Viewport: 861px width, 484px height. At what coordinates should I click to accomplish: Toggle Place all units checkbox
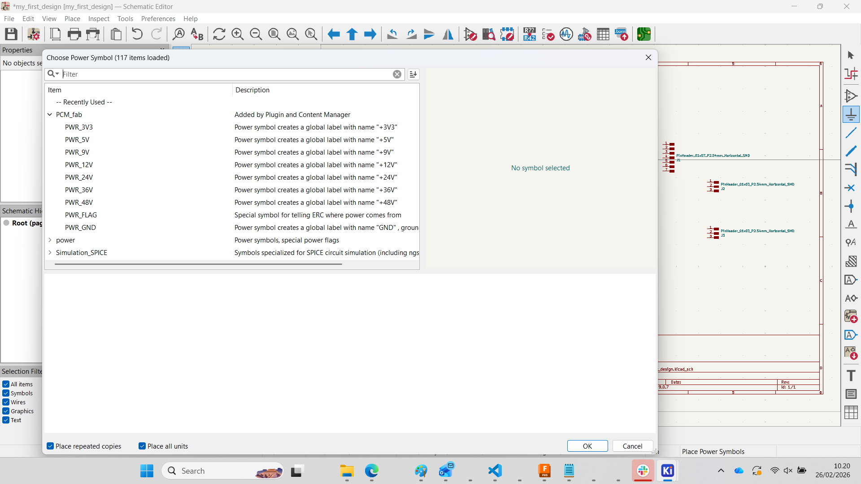click(142, 446)
